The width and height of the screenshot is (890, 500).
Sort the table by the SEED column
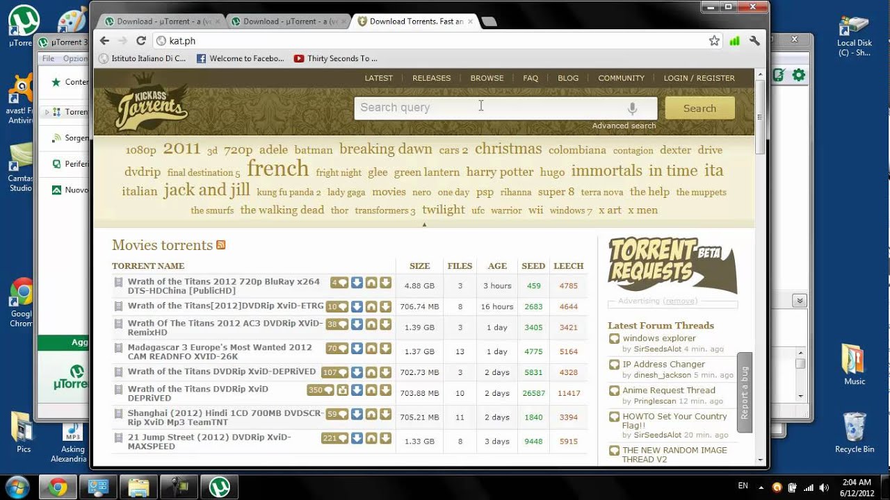click(533, 266)
